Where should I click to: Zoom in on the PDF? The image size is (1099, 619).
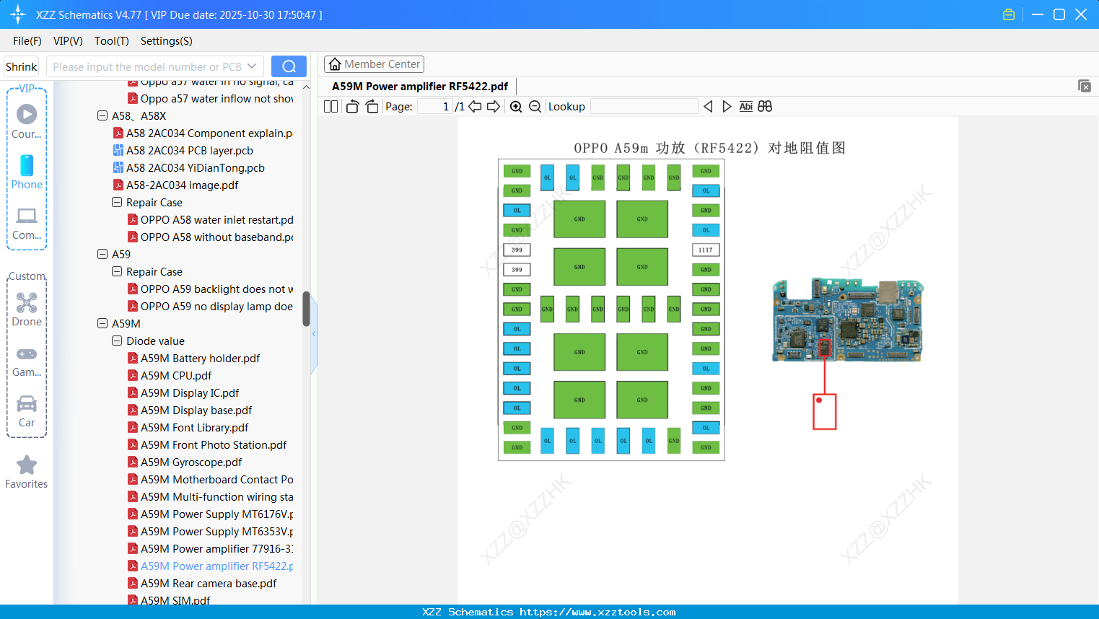pos(516,107)
